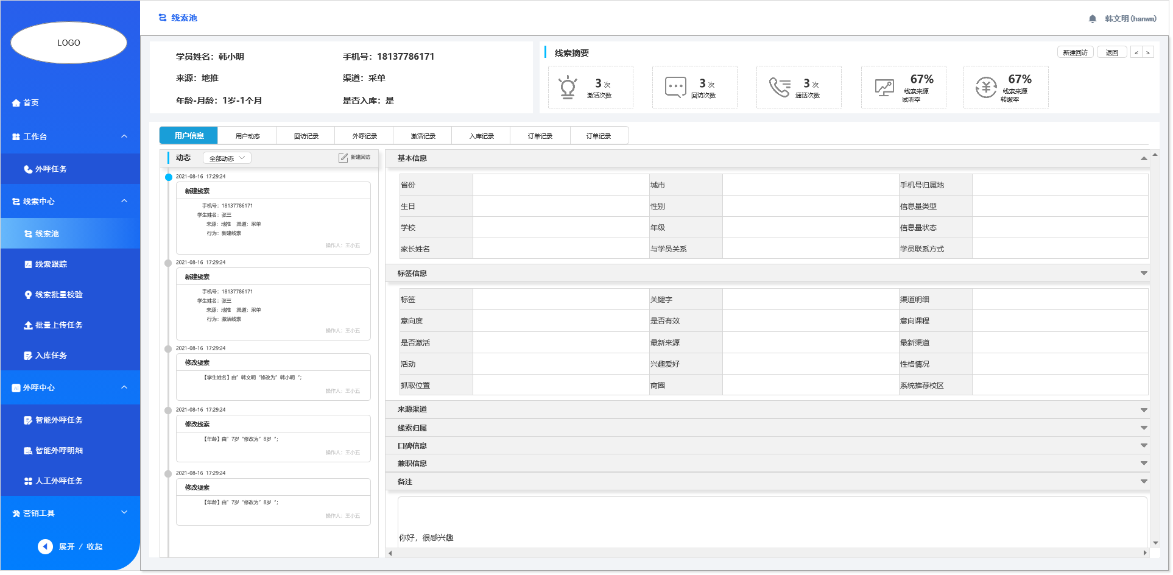
Task: Switch to the 外呼记录 tab
Action: [364, 136]
